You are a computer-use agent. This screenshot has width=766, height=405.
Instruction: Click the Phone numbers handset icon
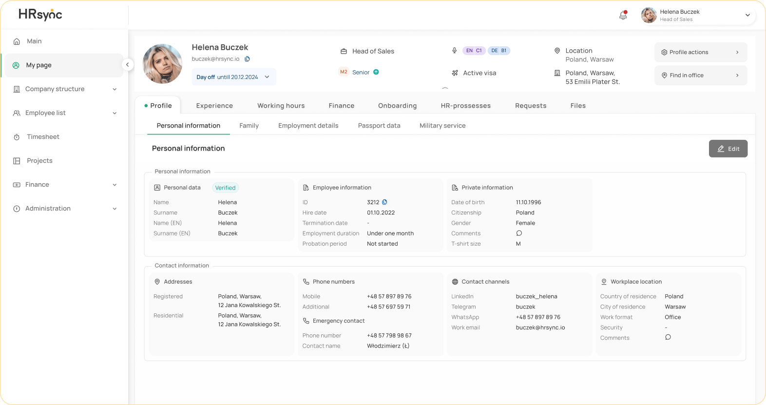306,282
